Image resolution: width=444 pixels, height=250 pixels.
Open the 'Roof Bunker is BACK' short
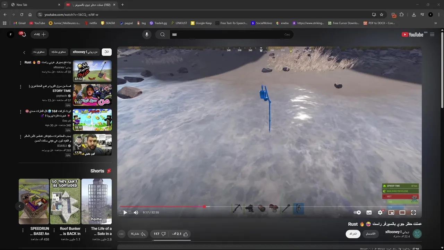coord(65,201)
